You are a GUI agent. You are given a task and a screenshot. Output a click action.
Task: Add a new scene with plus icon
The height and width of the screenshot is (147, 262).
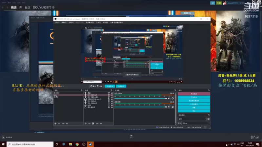tap(55, 123)
